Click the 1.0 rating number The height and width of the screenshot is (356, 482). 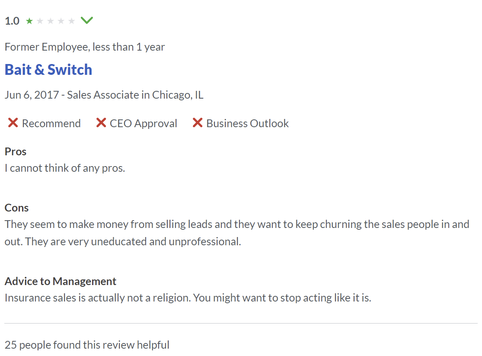(x=12, y=21)
